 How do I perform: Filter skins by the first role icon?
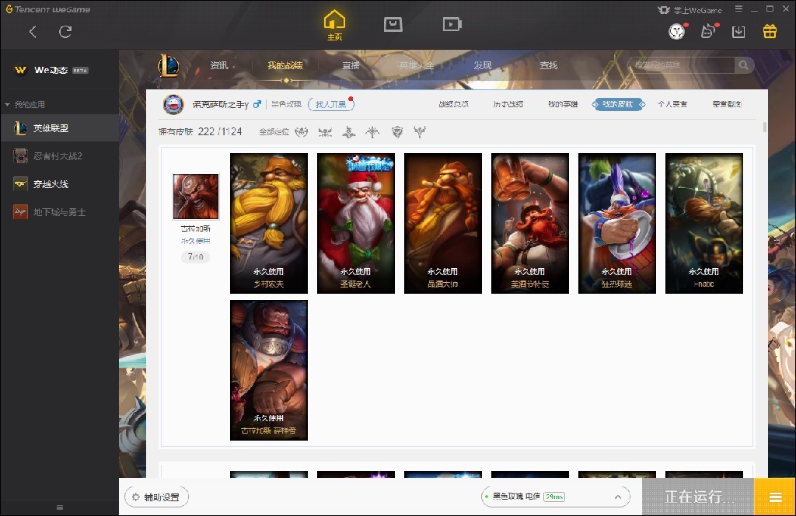[x=302, y=132]
